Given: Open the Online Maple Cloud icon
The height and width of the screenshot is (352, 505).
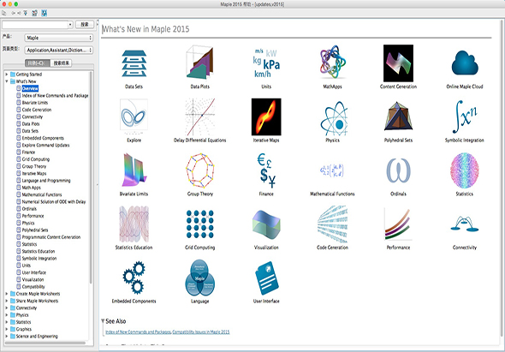Looking at the screenshot, I should (465, 63).
